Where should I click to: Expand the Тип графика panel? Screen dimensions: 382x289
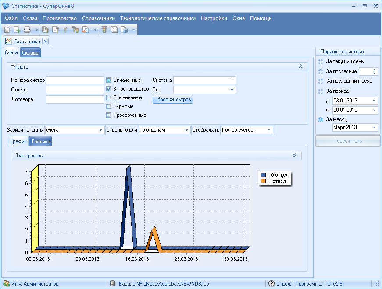tap(294, 155)
